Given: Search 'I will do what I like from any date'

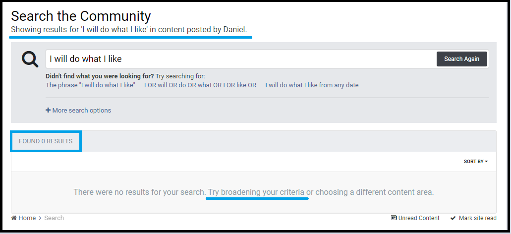Looking at the screenshot, I should 312,85.
